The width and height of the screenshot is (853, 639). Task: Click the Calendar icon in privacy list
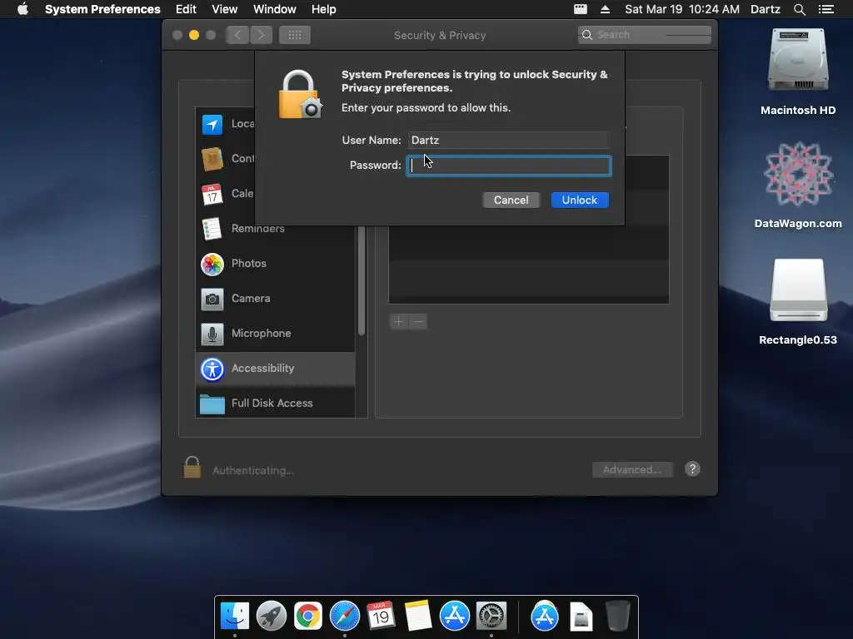click(212, 194)
